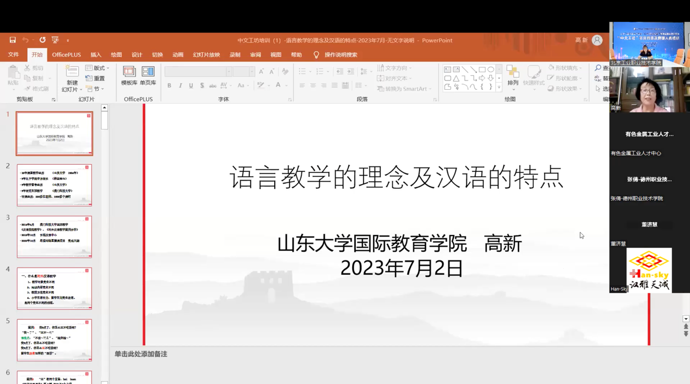Select slide 4 thumbnail in the slide panel
This screenshot has height=384, width=690.
point(54,288)
